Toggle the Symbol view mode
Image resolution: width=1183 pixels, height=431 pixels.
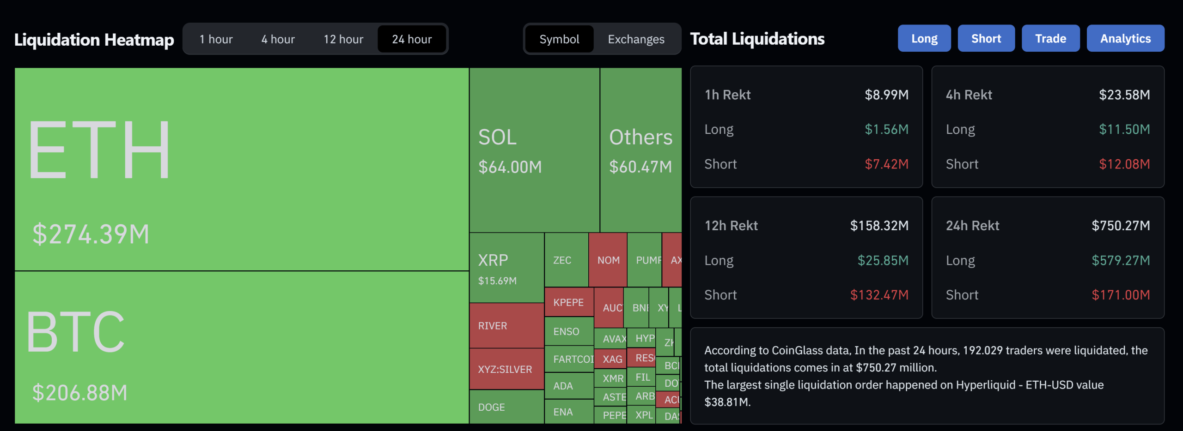tap(559, 39)
